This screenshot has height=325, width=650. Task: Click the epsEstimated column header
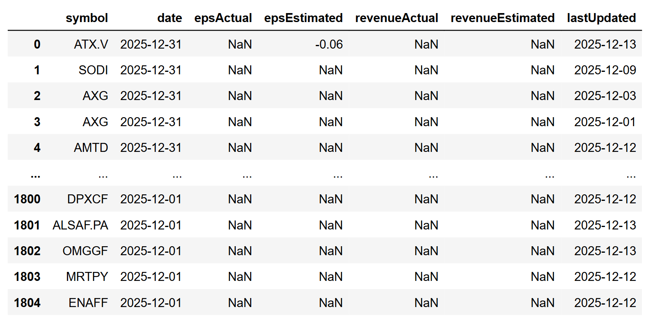point(303,18)
